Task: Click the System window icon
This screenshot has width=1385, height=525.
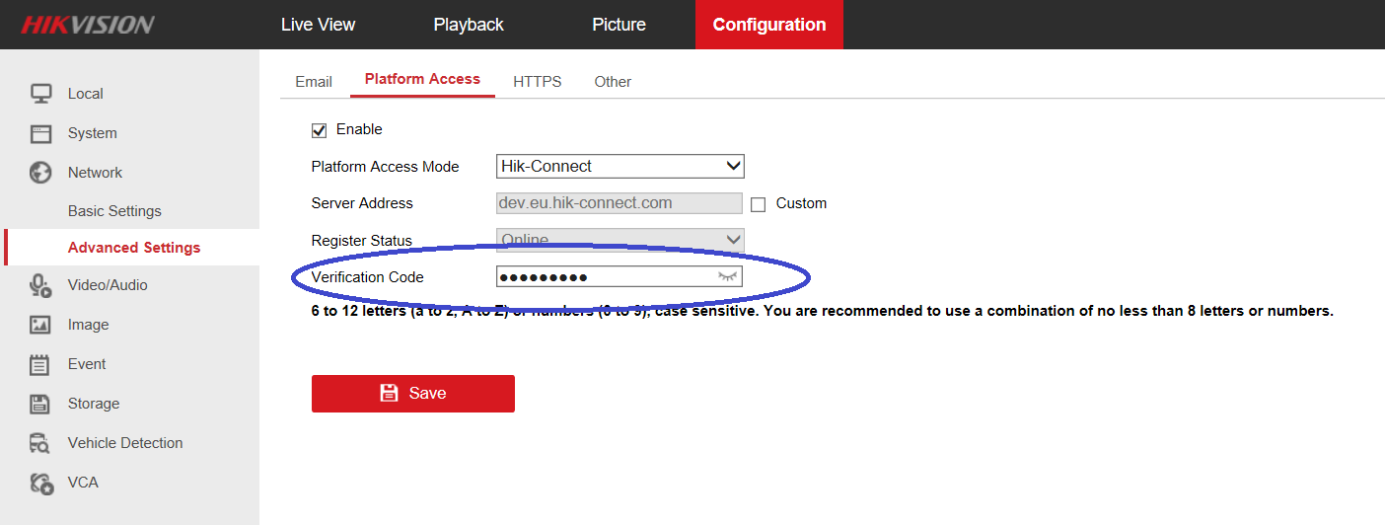Action: coord(40,133)
